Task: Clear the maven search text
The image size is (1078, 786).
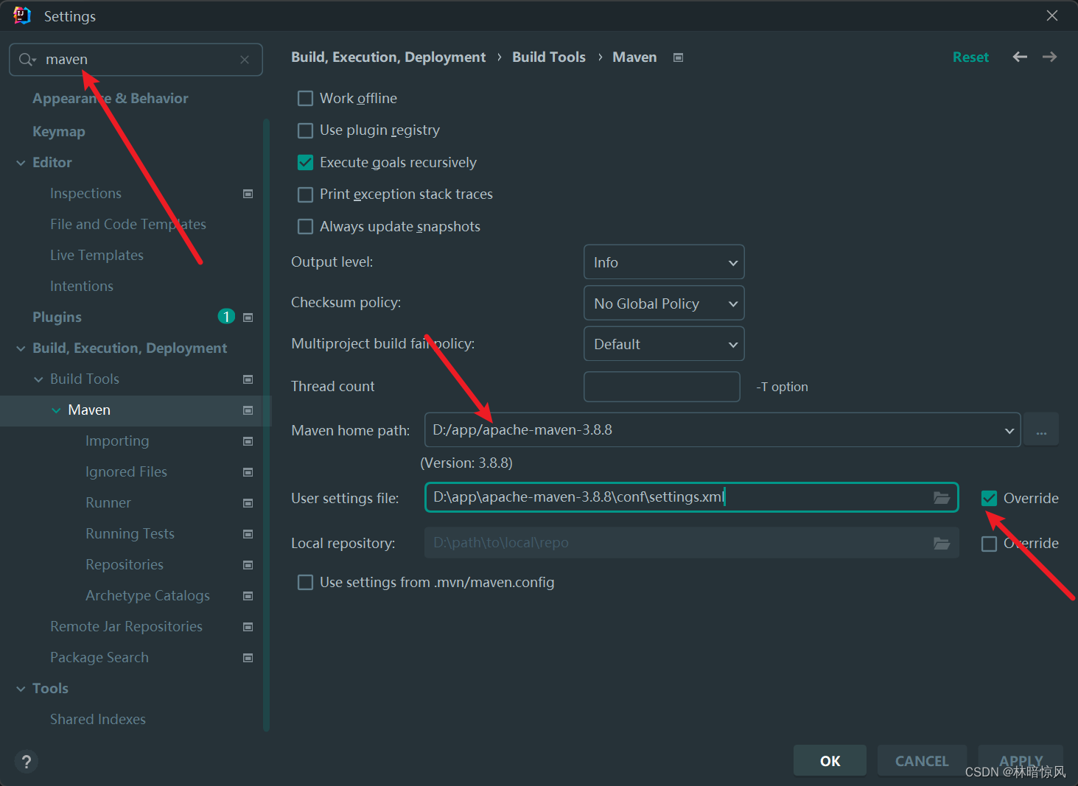Action: 245,60
